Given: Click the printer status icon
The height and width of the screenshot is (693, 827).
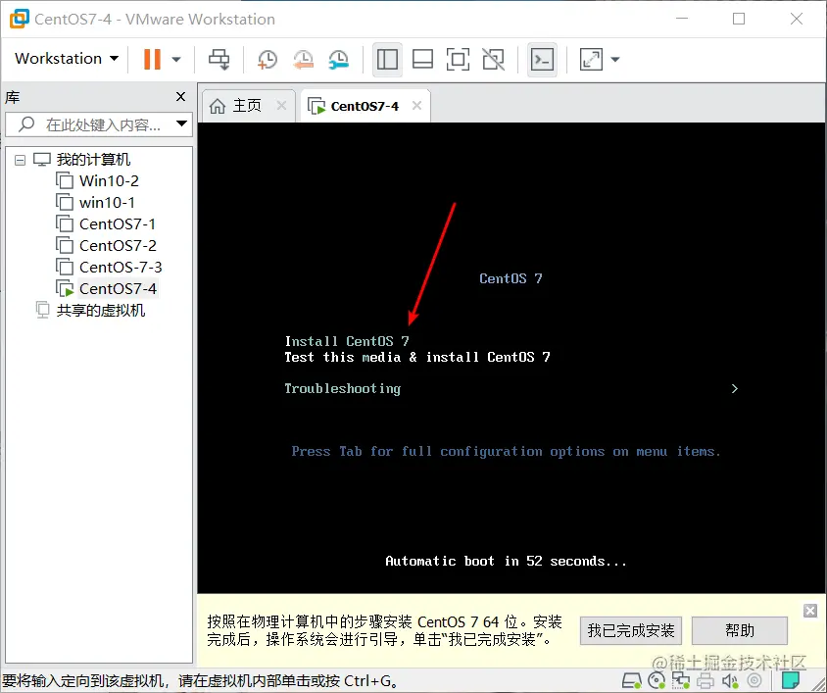Looking at the screenshot, I should pos(705,681).
